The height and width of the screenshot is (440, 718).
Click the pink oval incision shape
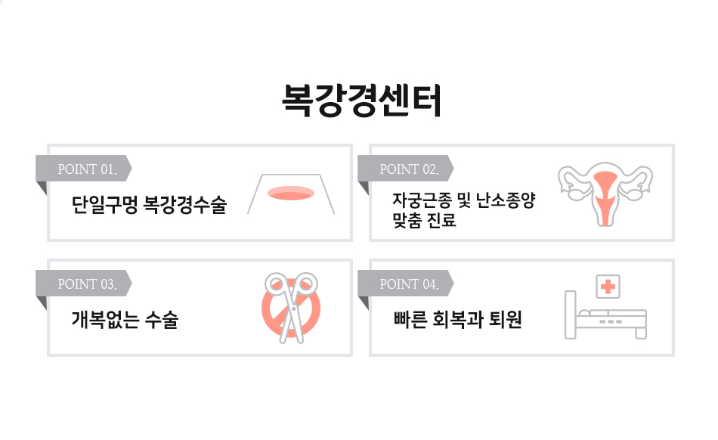click(x=291, y=194)
